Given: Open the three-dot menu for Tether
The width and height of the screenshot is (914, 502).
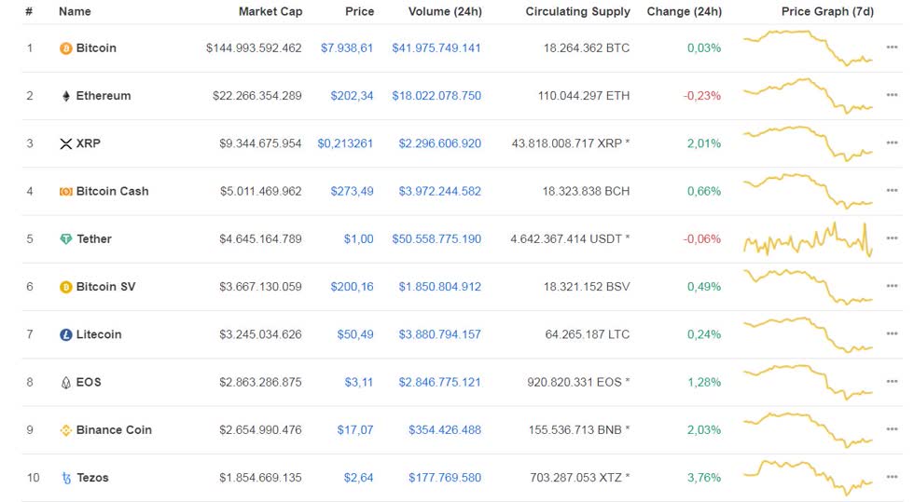Looking at the screenshot, I should point(892,238).
